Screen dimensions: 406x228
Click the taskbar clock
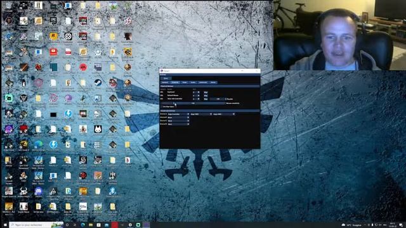[x=392, y=225]
